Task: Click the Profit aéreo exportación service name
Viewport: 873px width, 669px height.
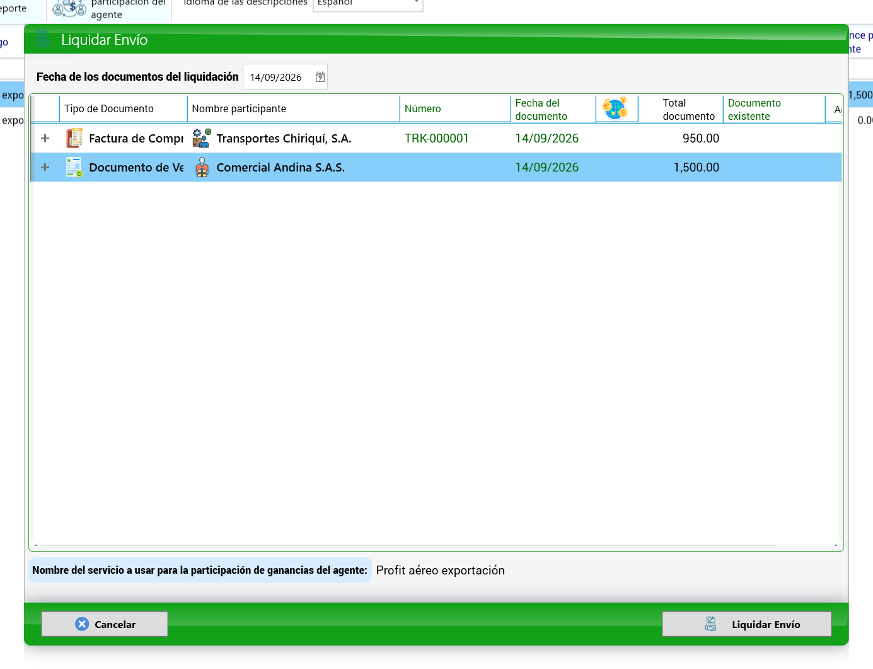Action: 441,570
